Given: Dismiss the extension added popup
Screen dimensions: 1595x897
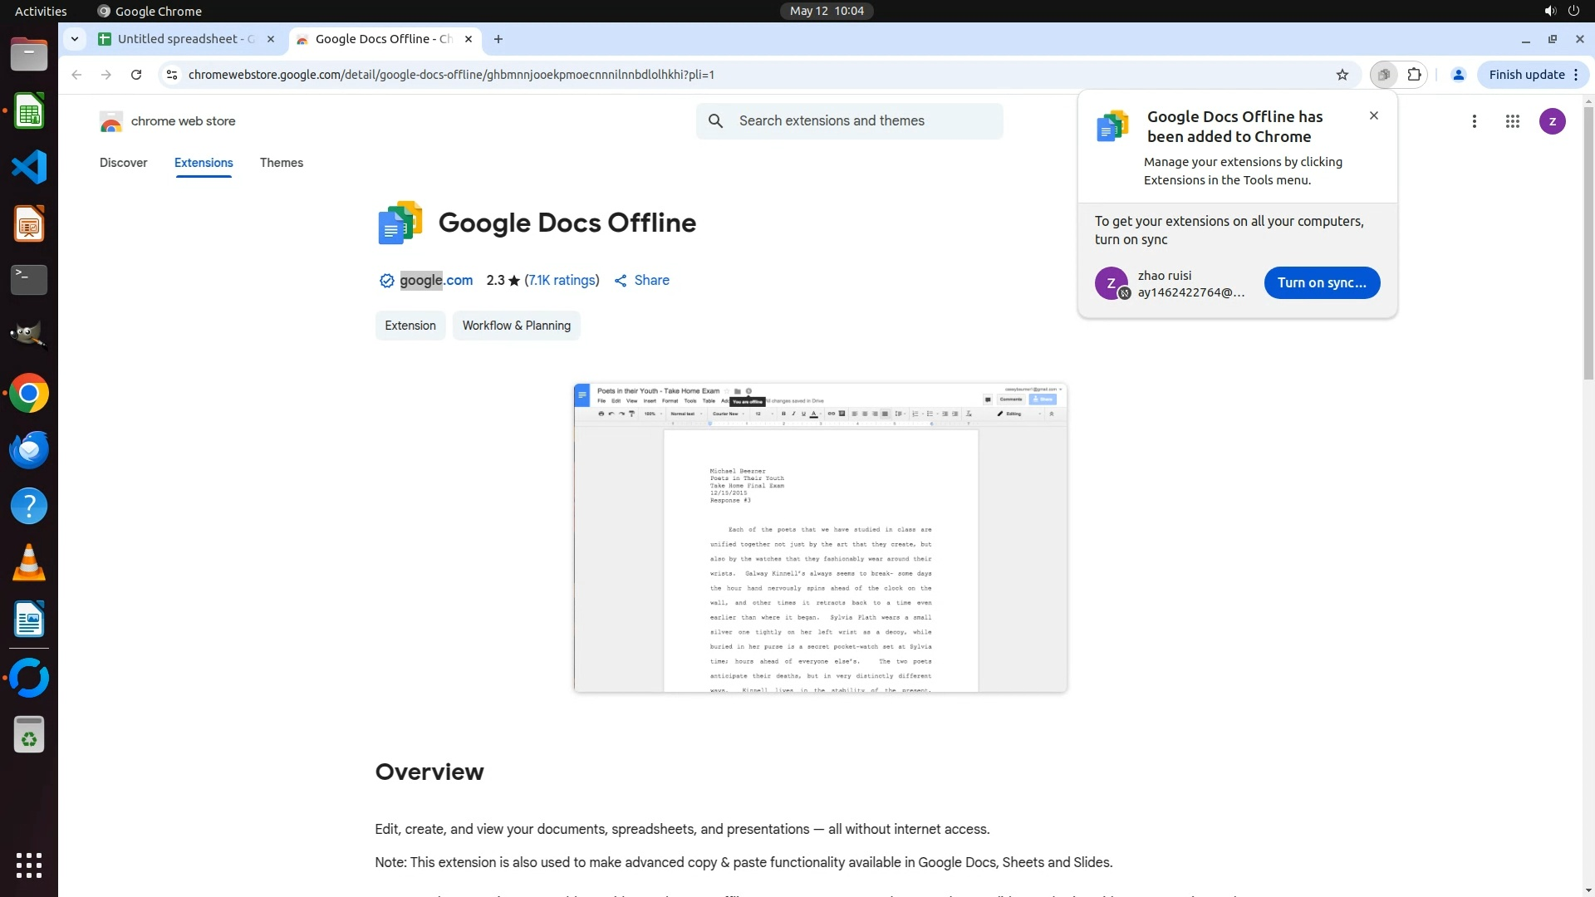Looking at the screenshot, I should [x=1373, y=115].
